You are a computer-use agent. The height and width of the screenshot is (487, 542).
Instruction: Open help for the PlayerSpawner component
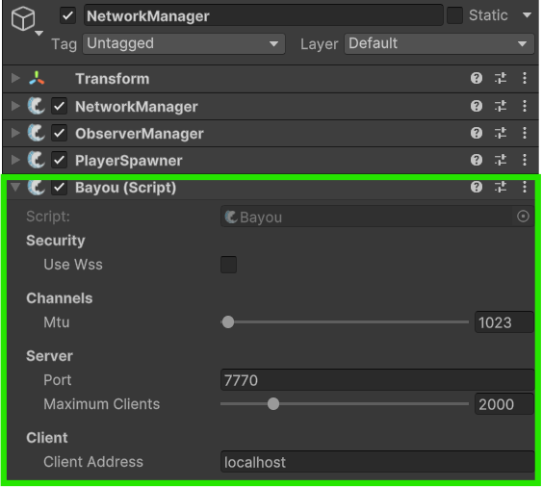coord(477,160)
